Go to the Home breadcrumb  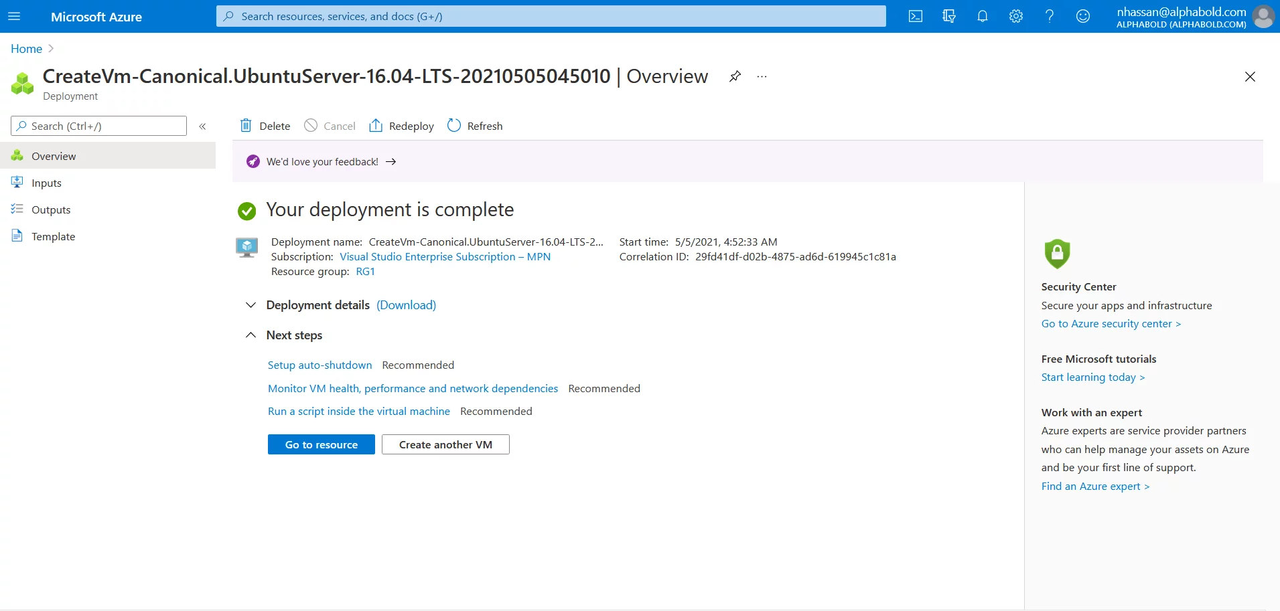pos(26,49)
